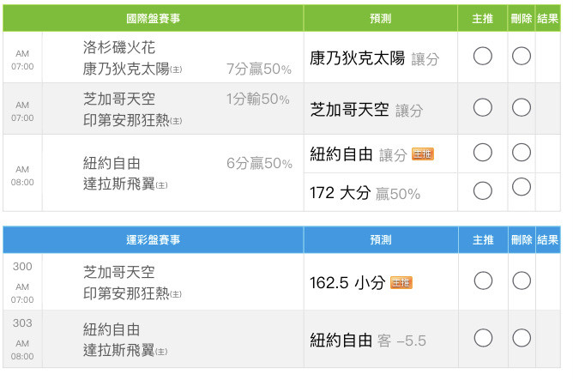
Task: Select 主推 radio for 康乃狄克太陽 prediction
Action: tap(482, 57)
